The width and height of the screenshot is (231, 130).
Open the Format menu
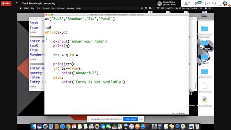click(46, 8)
